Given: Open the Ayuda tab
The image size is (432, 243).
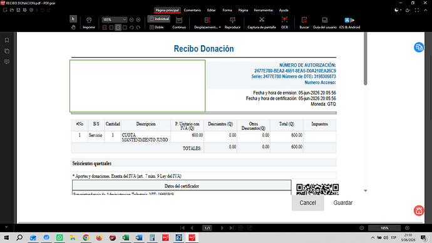Looking at the screenshot, I should pos(284,10).
